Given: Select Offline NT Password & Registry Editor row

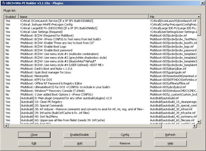Looking at the screenshot, I should click(100, 83).
